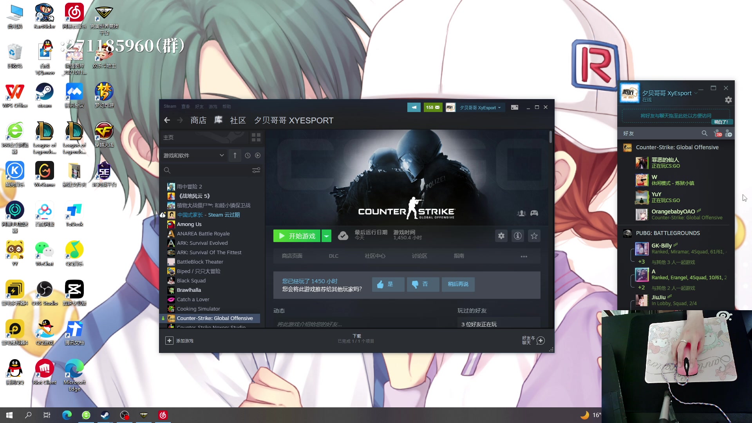
Task: Click the cloud sync status icon
Action: point(343,236)
